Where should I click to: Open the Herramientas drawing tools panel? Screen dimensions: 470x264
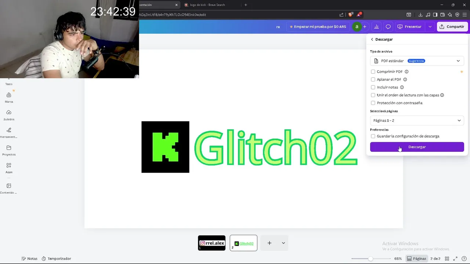tap(9, 133)
